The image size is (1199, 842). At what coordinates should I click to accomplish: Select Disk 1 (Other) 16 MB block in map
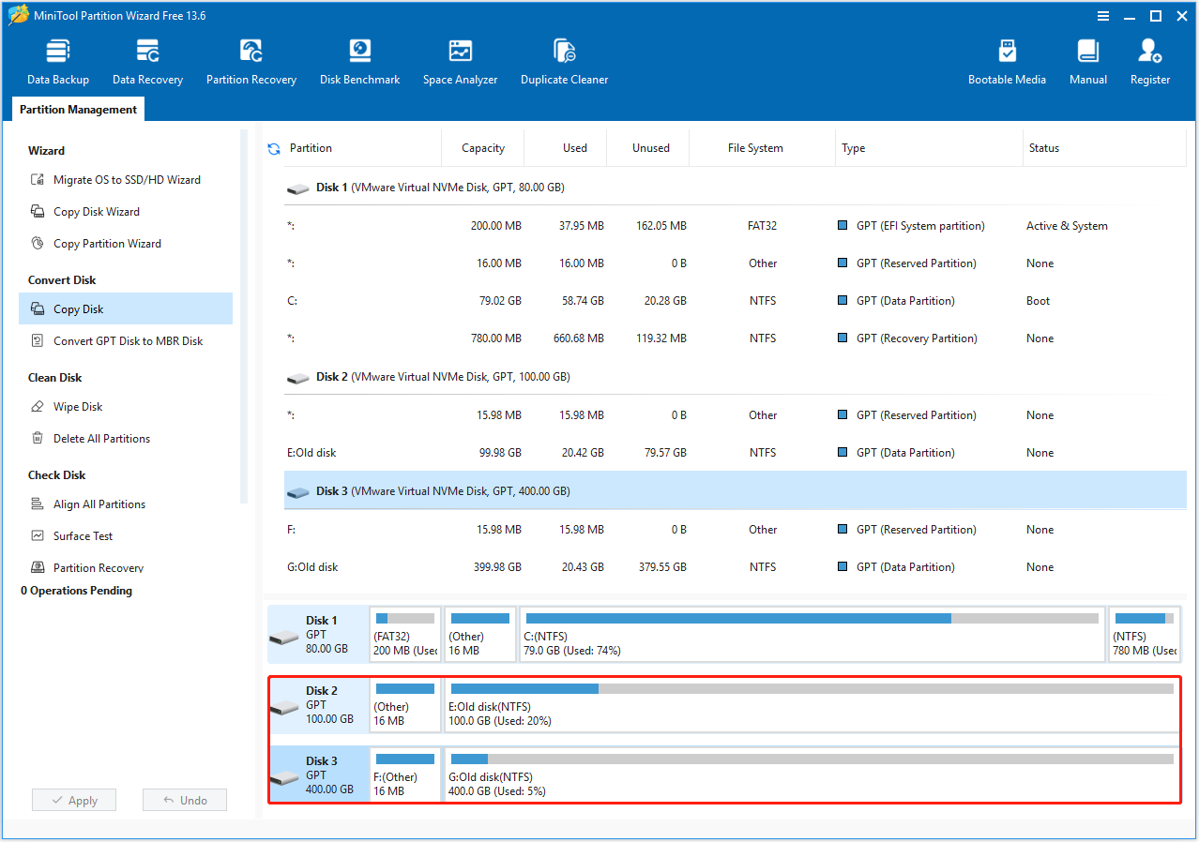[x=479, y=634]
